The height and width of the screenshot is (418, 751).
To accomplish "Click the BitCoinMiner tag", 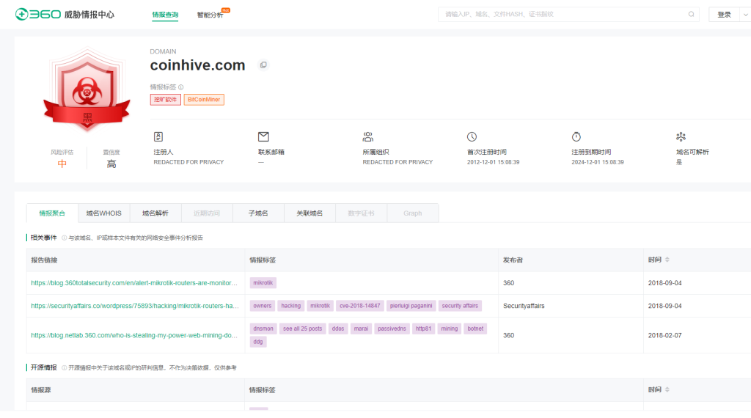I will tap(204, 100).
